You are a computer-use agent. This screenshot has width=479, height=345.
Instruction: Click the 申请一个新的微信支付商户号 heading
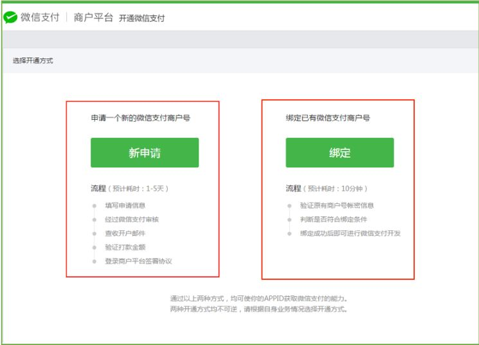coord(141,118)
